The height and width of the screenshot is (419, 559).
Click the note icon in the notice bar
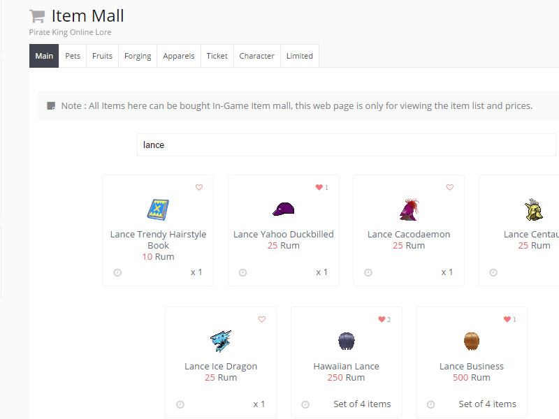click(51, 106)
